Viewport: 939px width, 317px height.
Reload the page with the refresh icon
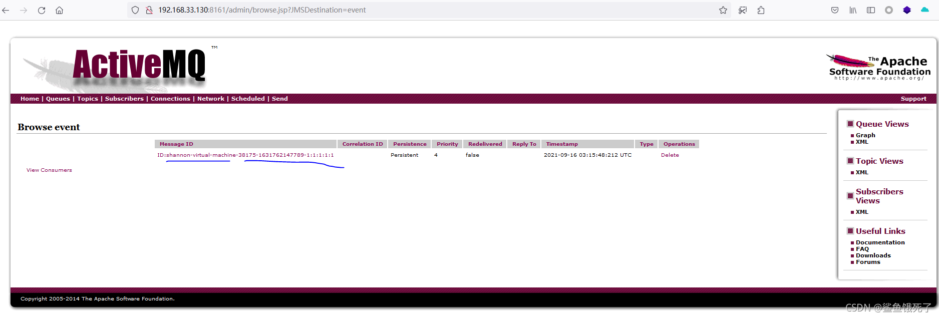42,10
